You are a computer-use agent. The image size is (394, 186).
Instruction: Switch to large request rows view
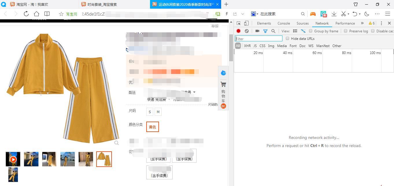tap(295, 31)
